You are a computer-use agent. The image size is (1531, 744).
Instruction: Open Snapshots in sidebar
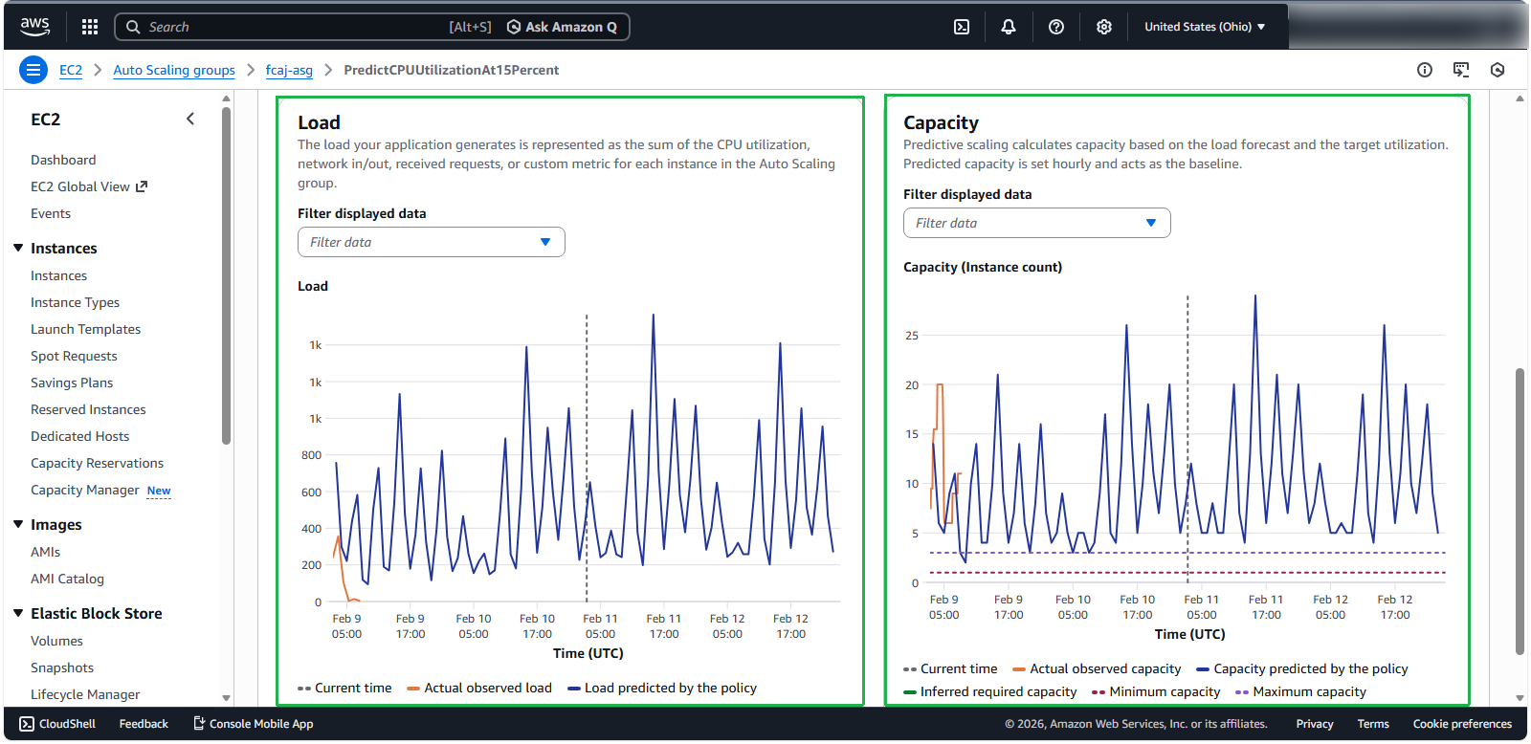62,667
